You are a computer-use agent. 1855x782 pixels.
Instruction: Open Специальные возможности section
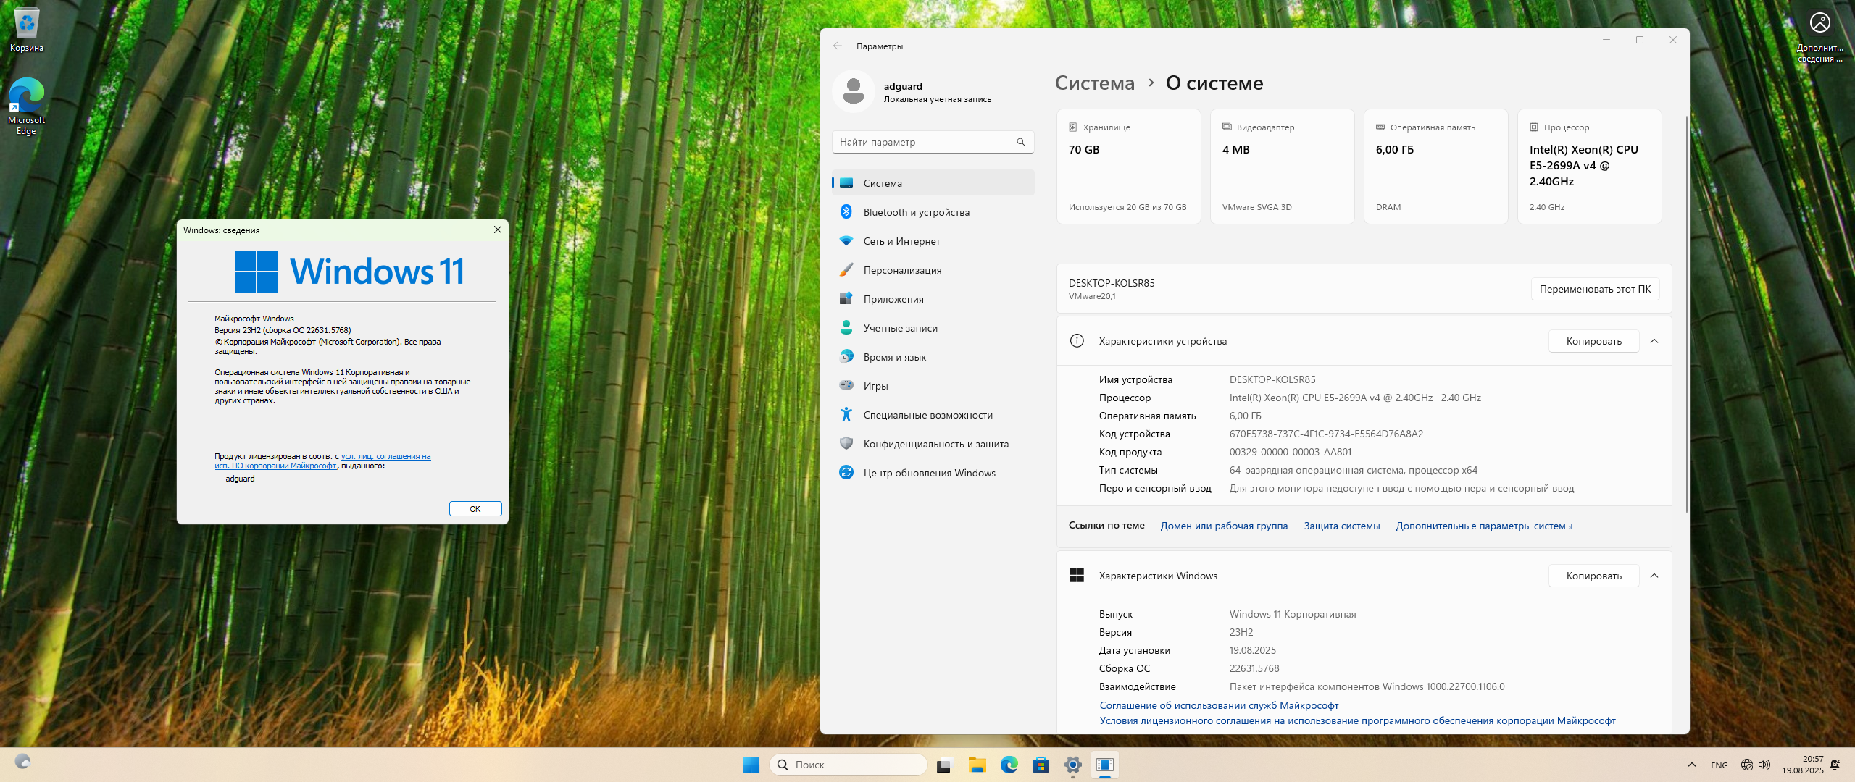coord(933,415)
